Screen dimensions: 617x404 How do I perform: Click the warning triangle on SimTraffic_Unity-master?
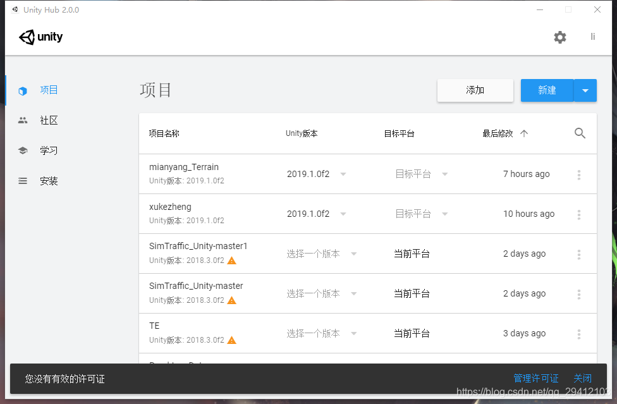click(232, 300)
